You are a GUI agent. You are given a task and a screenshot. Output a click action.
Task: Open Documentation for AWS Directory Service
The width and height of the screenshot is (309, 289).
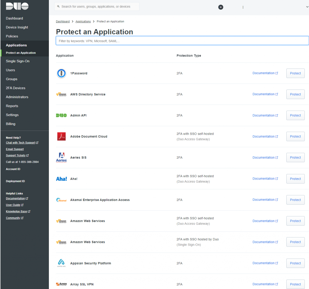(265, 94)
